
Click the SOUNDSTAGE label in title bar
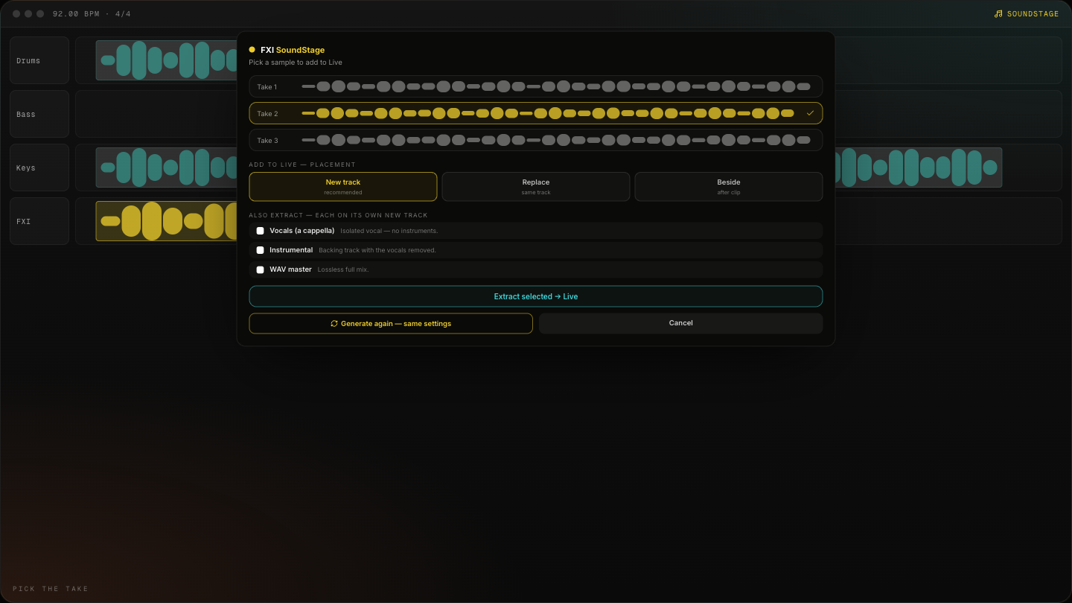pyautogui.click(x=1033, y=13)
